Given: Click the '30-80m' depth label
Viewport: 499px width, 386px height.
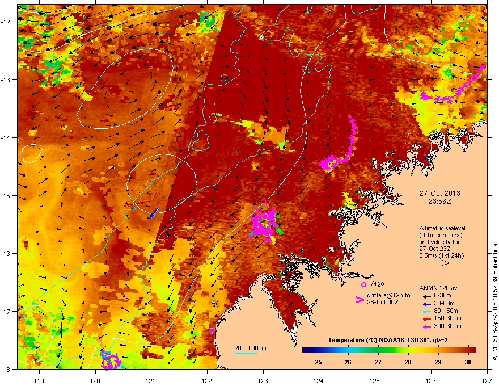Looking at the screenshot, I should [x=444, y=303].
